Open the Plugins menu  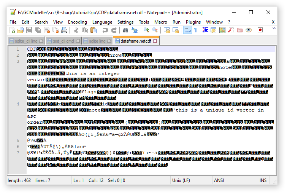click(193, 22)
